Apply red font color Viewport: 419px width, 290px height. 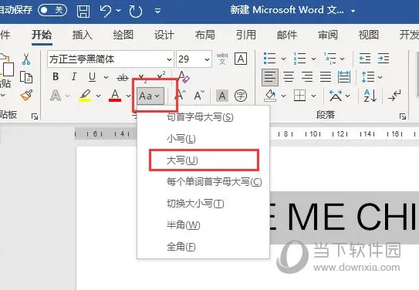[x=115, y=96]
